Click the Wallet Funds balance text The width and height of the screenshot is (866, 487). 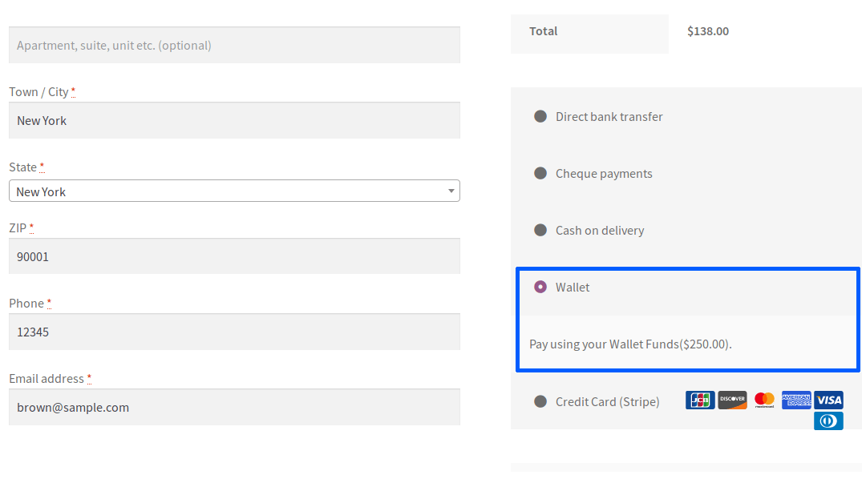[629, 344]
